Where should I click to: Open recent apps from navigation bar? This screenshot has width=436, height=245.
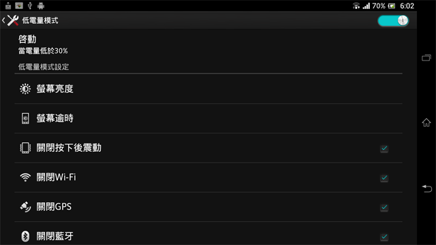click(x=426, y=58)
